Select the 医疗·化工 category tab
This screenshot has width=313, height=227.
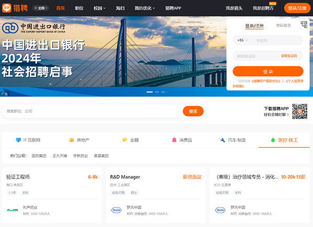284,140
